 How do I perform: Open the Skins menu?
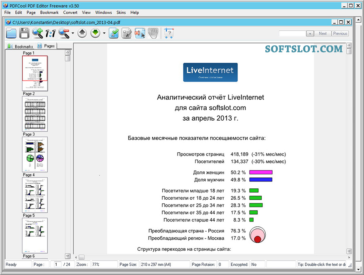tap(121, 13)
